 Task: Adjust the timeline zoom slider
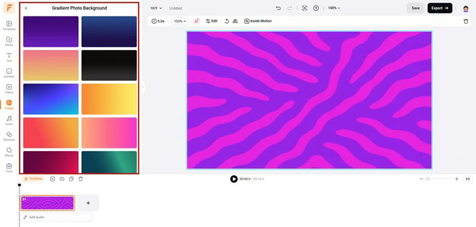(x=439, y=179)
